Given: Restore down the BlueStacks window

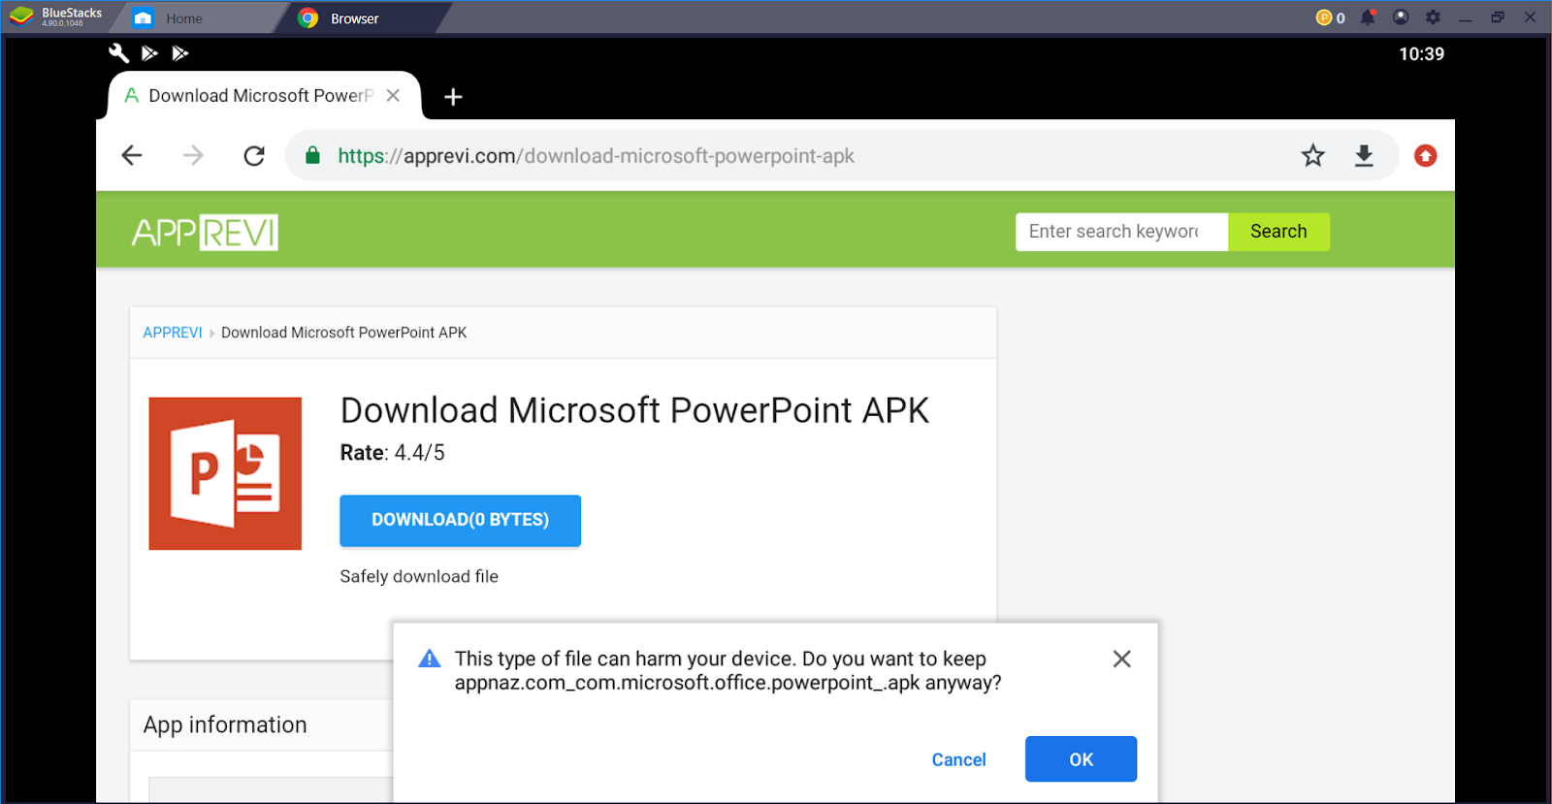Looking at the screenshot, I should coord(1498,17).
